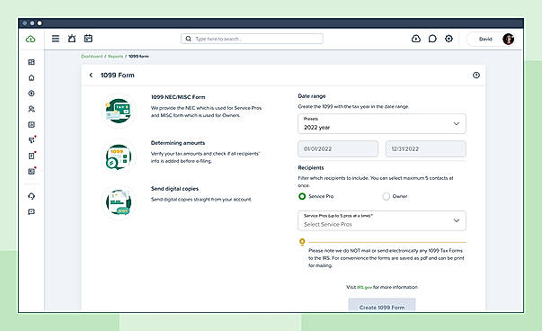The image size is (542, 331).
Task: Open the document icon with red dot
Action: (x=31, y=156)
